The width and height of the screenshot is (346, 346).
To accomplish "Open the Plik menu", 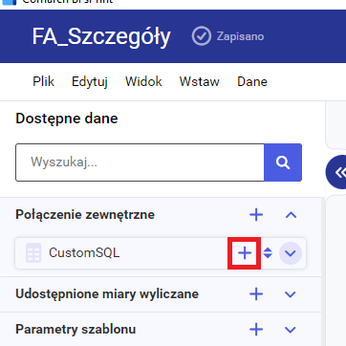I will (x=43, y=81).
